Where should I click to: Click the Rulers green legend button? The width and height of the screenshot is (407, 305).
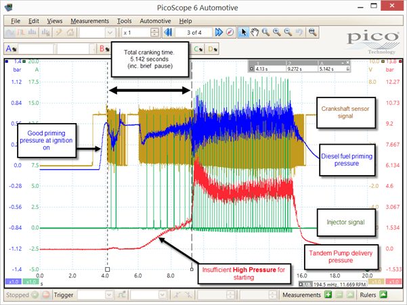383,295
